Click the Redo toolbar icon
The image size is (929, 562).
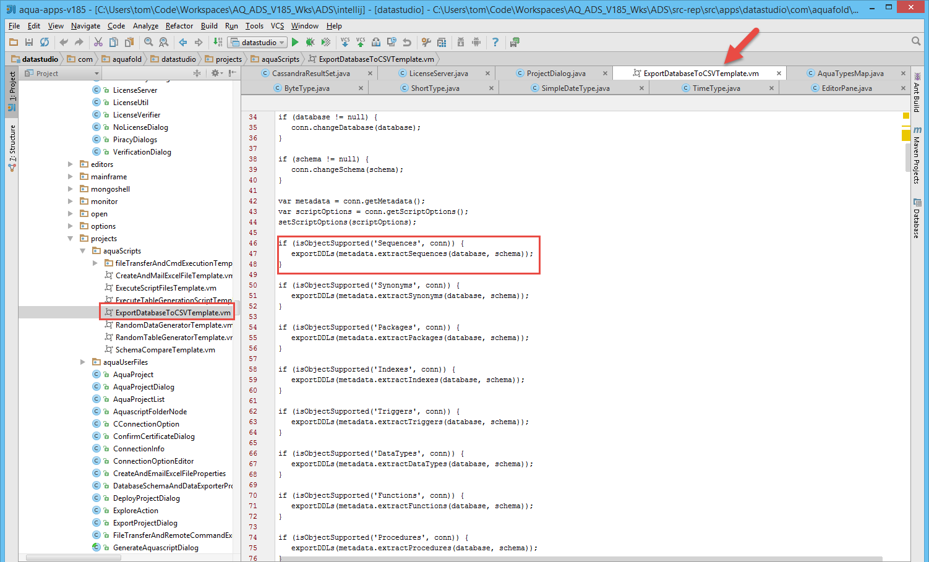(79, 42)
